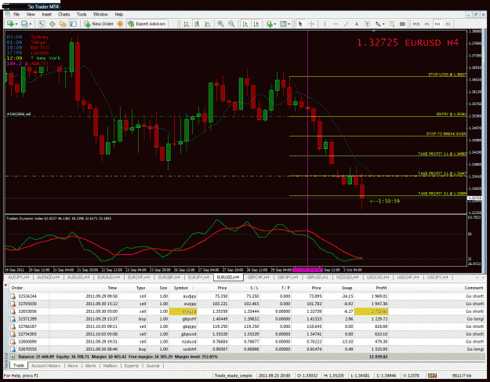Open the File menu

click(x=16, y=14)
